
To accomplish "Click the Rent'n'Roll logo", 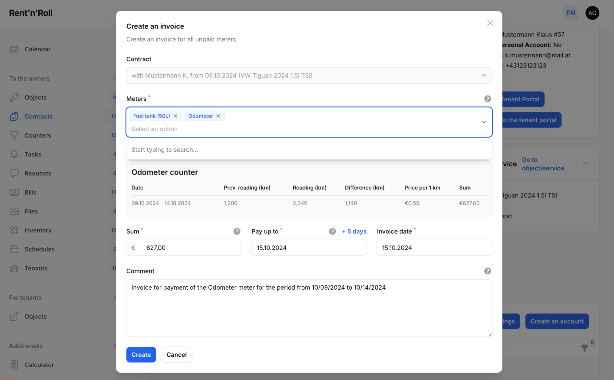I will coord(31,13).
